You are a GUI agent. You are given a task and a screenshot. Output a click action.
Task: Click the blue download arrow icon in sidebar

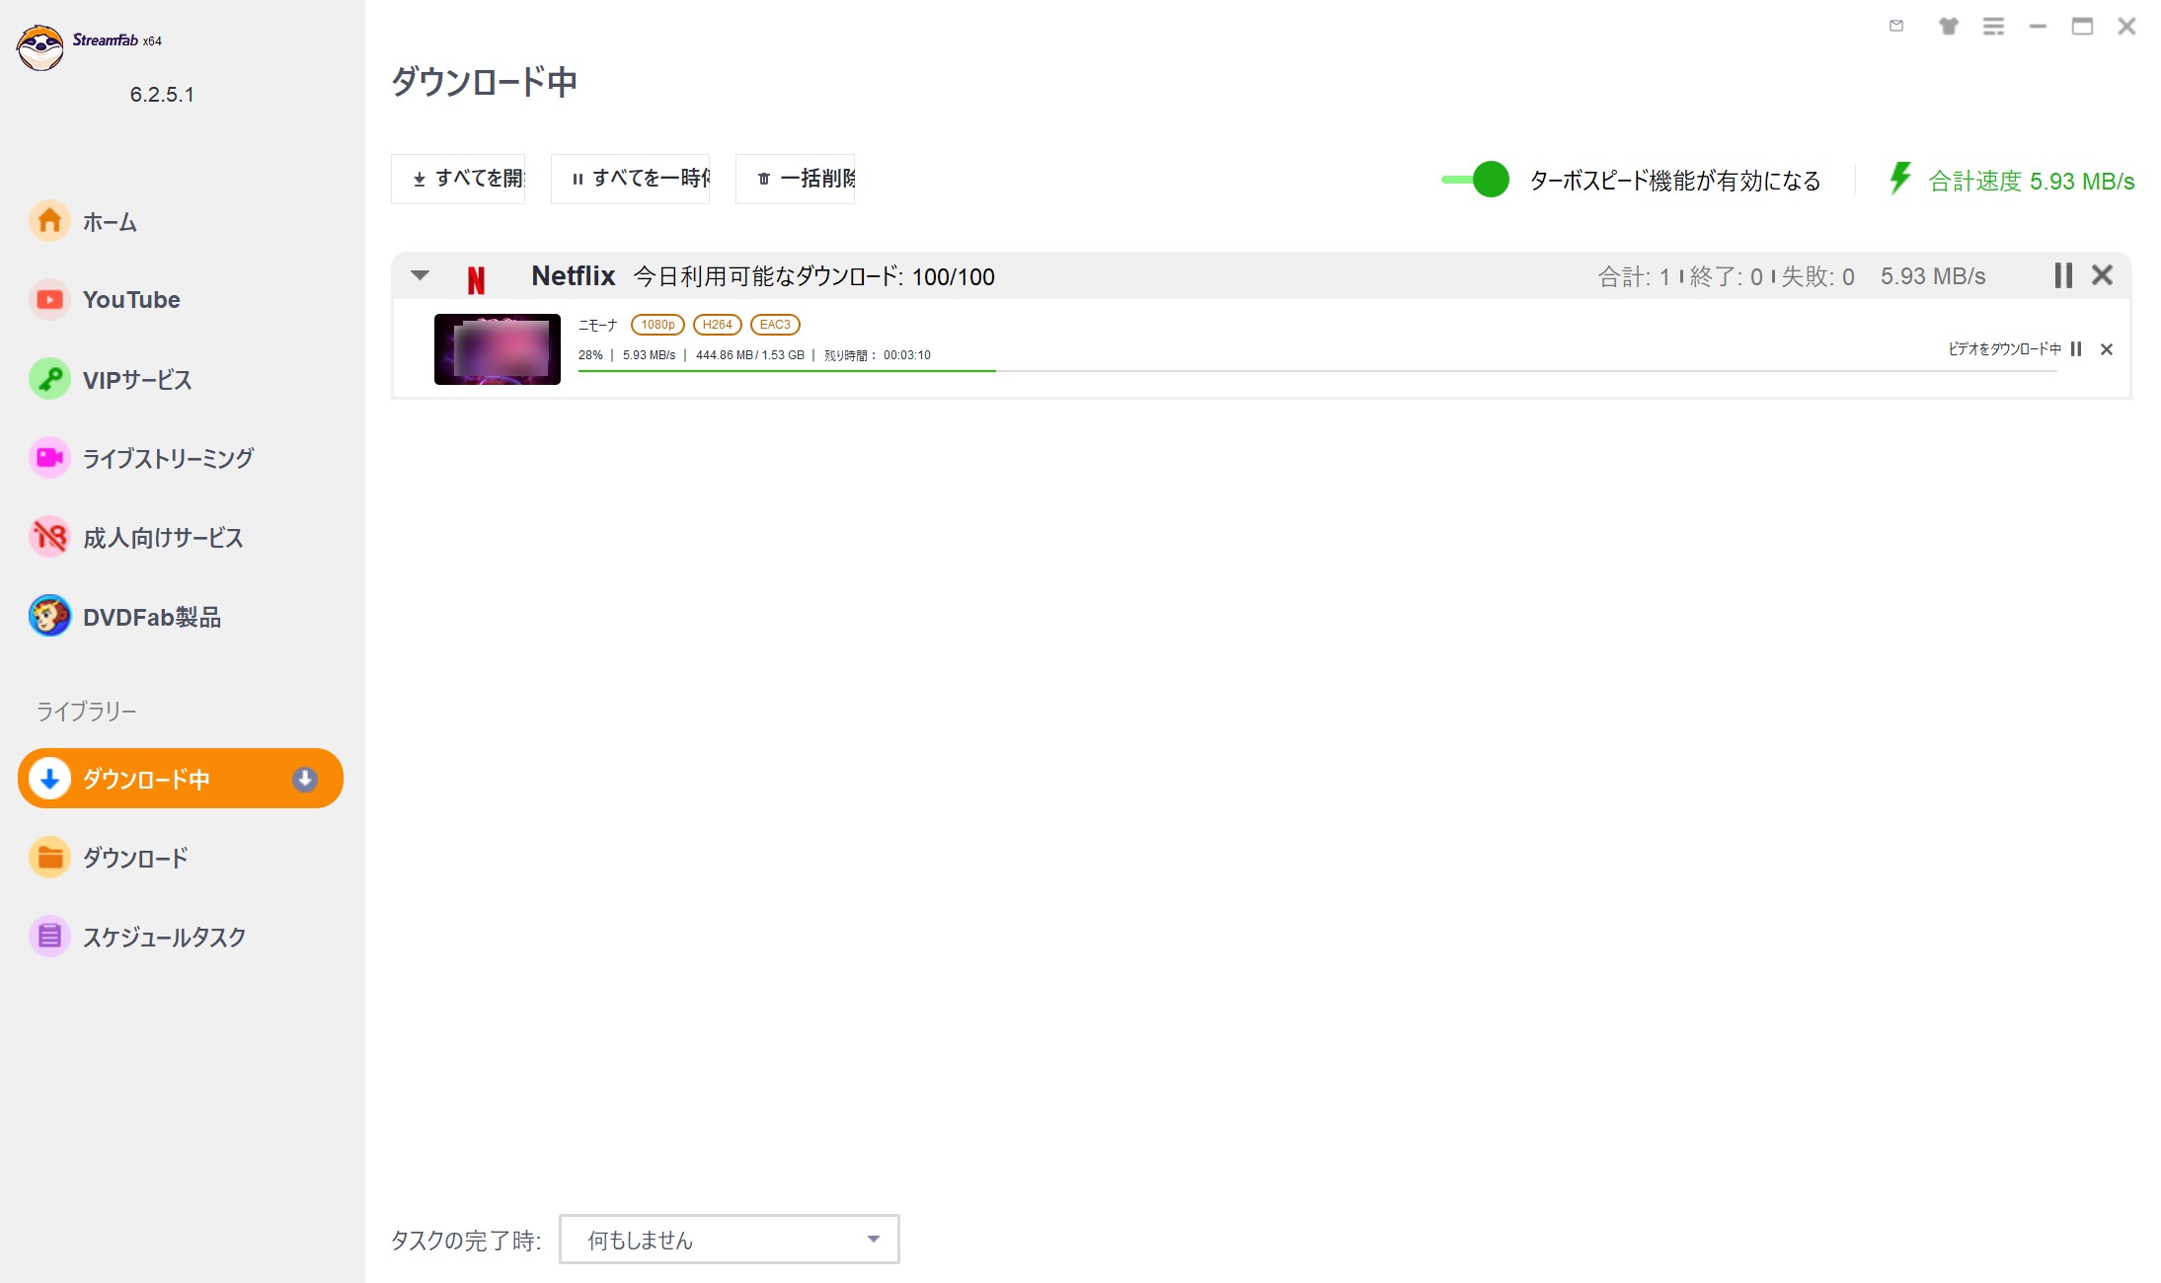(49, 779)
